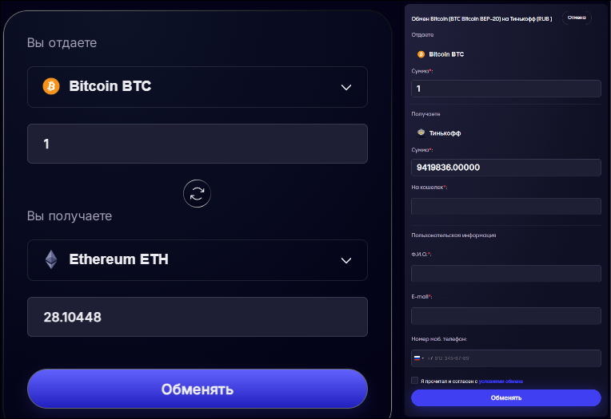Expand the Bitcoin BTC dropdown chevron
This screenshot has width=611, height=419.
pyautogui.click(x=346, y=87)
